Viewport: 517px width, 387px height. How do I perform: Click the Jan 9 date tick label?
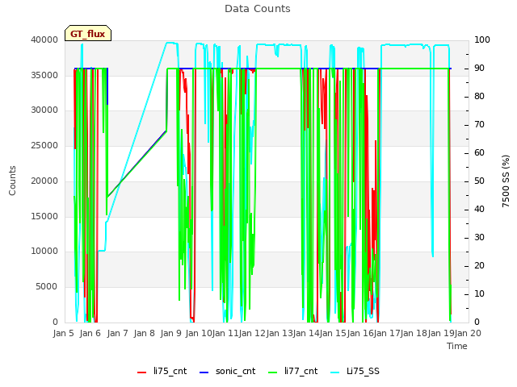click(171, 333)
